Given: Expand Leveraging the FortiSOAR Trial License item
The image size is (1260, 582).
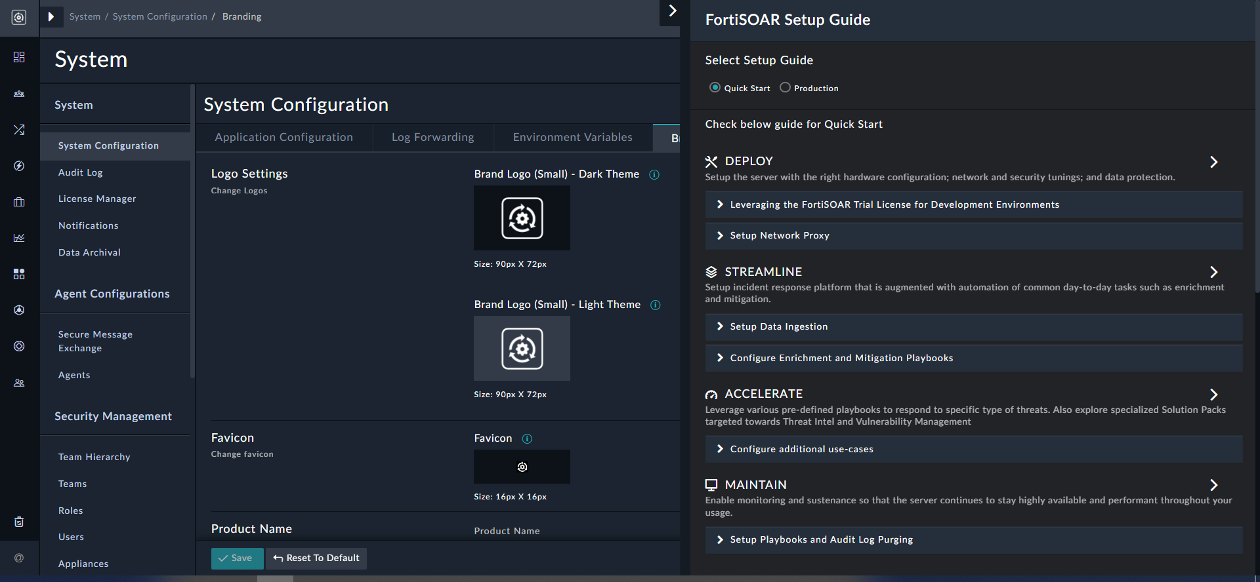Looking at the screenshot, I should 974,204.
